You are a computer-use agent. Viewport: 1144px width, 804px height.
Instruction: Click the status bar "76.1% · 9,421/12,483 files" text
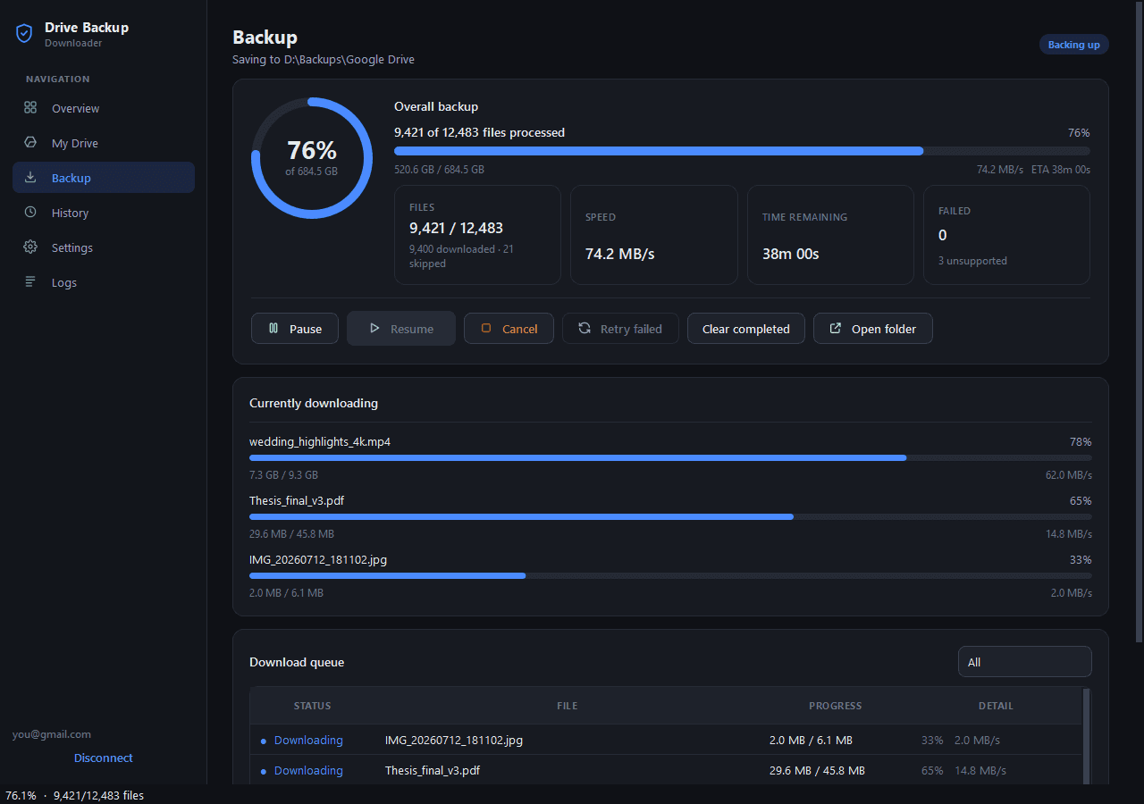click(x=74, y=795)
